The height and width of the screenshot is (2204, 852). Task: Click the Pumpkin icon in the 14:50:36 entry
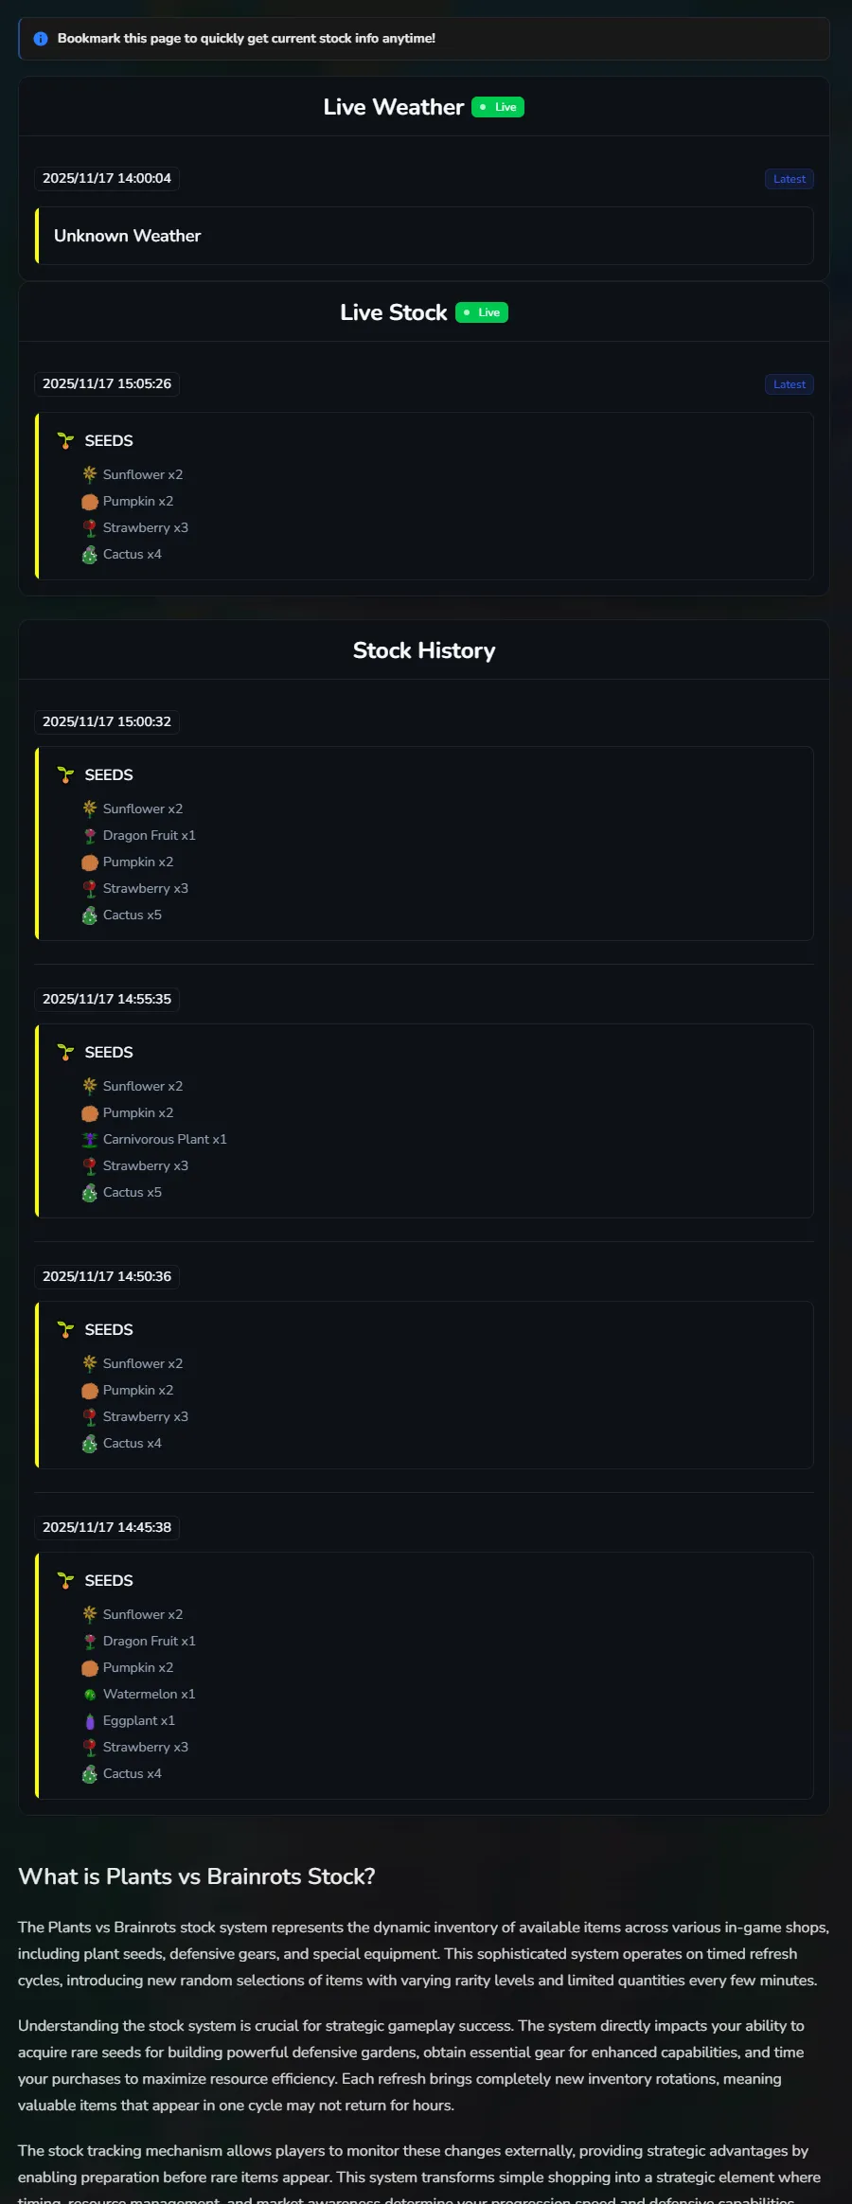(90, 1391)
